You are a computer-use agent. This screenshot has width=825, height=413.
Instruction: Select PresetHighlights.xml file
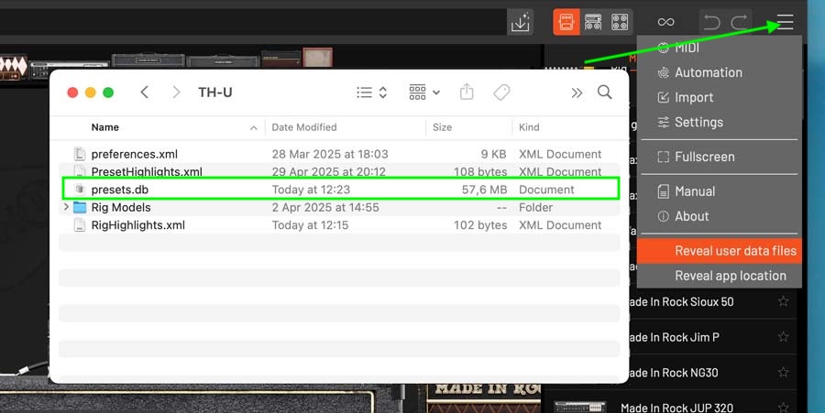tap(339, 171)
